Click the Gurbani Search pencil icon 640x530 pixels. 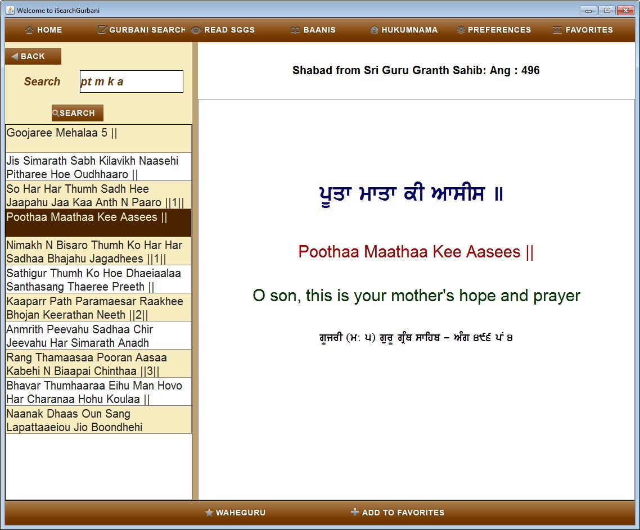coord(102,29)
